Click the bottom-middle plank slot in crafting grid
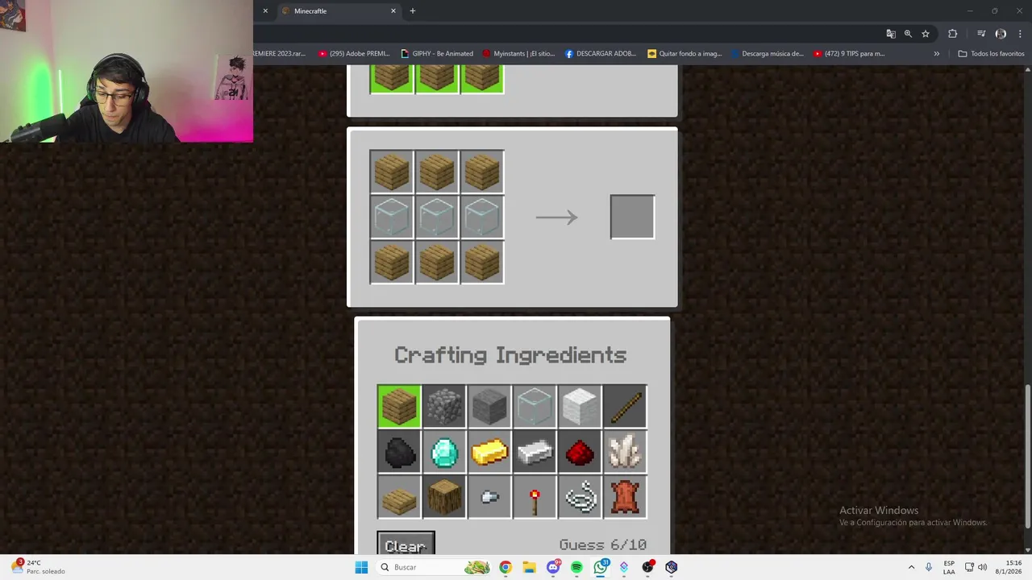This screenshot has width=1032, height=580. pos(437,262)
